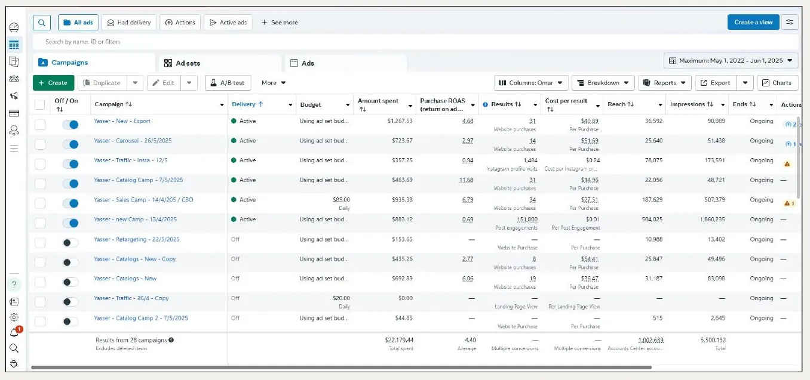Click the $22,179.44 total spent value
The width and height of the screenshot is (810, 380).
point(399,340)
